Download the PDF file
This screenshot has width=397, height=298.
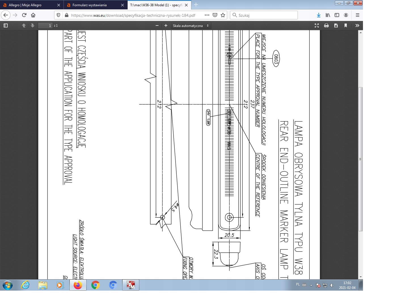tap(336, 26)
